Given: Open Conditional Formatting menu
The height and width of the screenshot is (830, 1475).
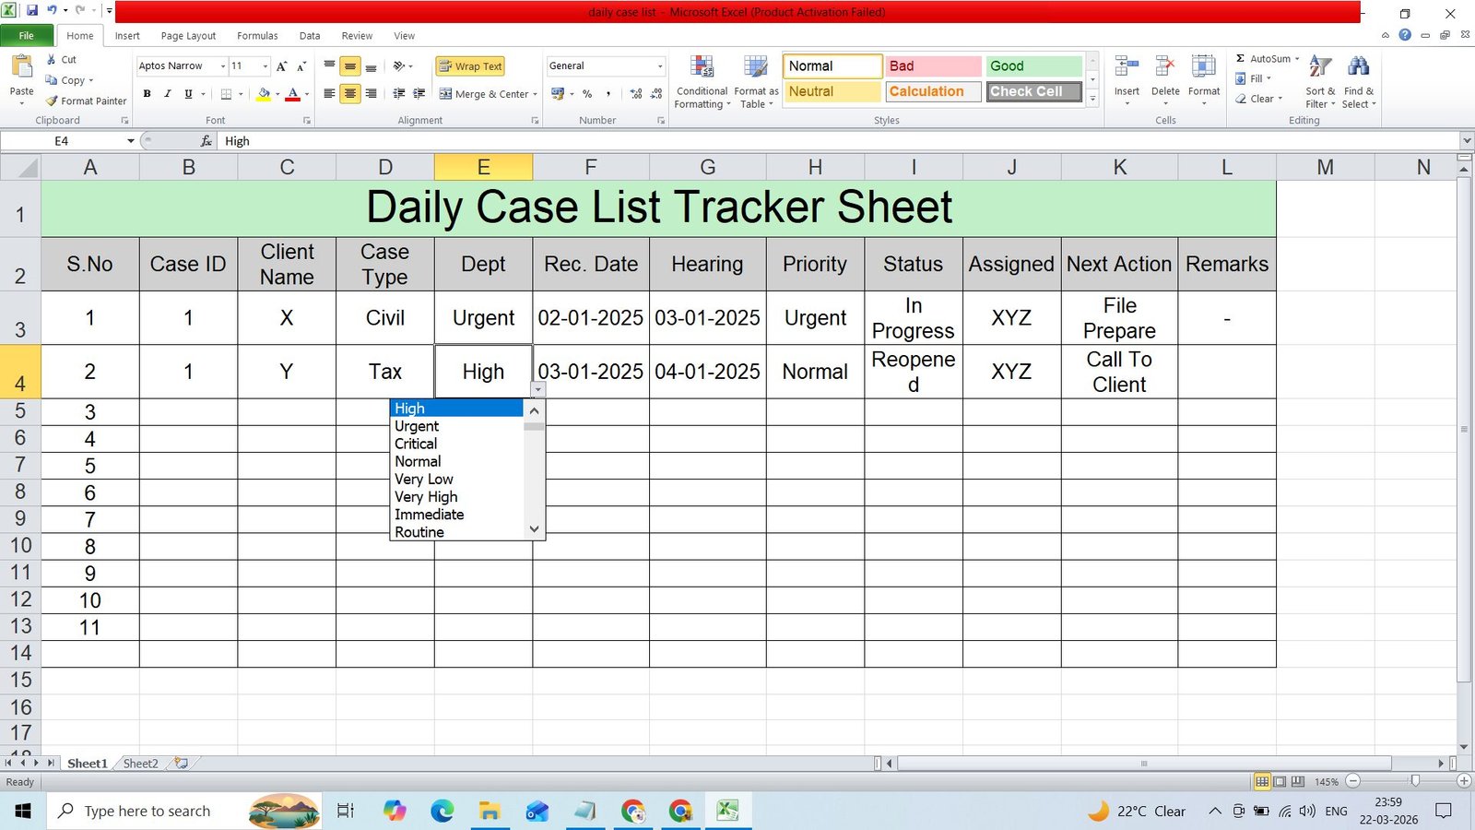Looking at the screenshot, I should tap(702, 81).
